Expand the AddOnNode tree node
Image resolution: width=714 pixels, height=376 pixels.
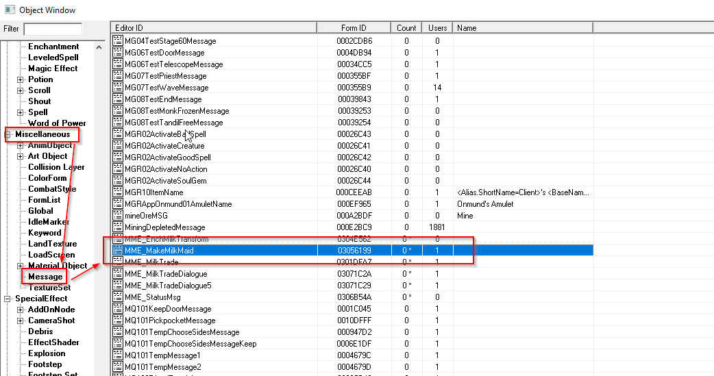(20, 310)
